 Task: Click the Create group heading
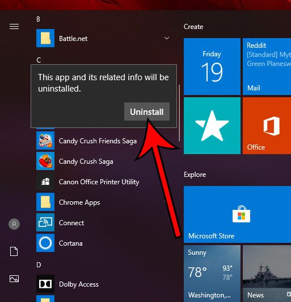193,27
